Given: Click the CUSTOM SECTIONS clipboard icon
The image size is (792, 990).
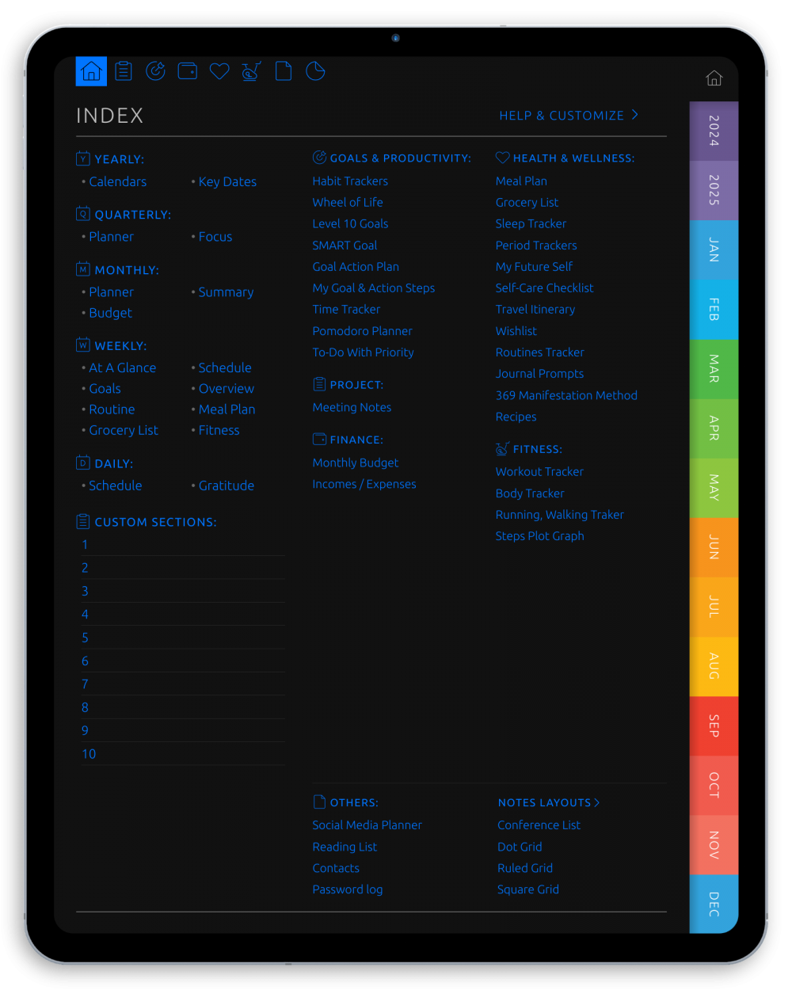Looking at the screenshot, I should coord(83,521).
